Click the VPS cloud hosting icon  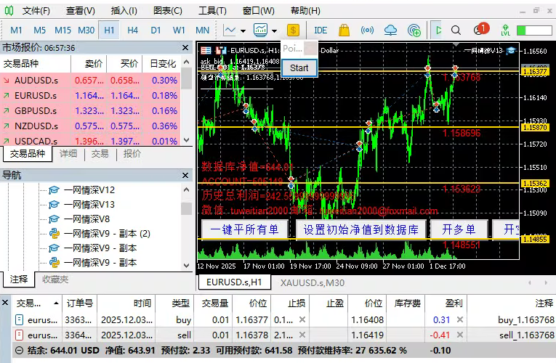tap(391, 30)
